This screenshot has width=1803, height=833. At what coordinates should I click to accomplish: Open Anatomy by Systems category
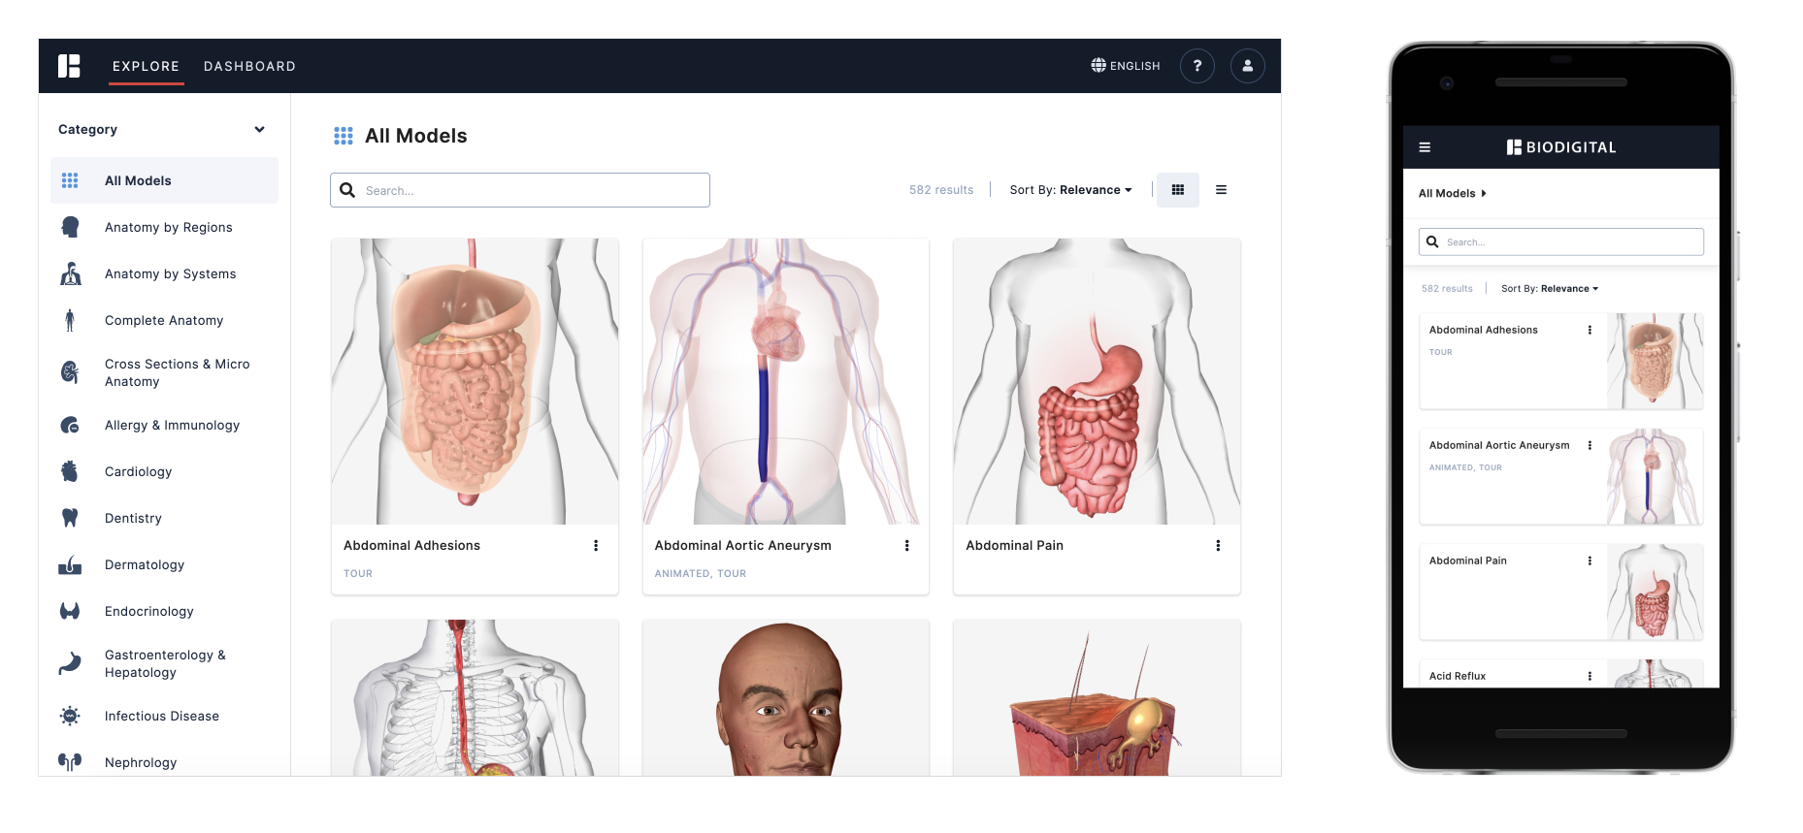point(171,273)
